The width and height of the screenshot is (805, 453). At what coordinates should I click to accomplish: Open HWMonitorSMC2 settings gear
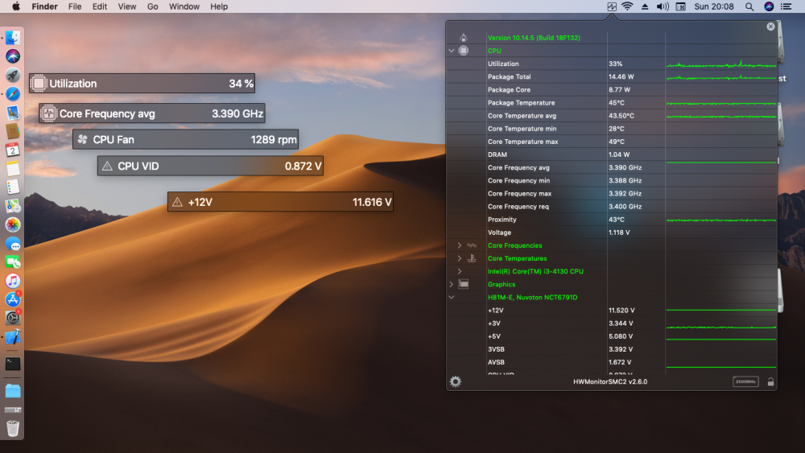click(x=456, y=381)
